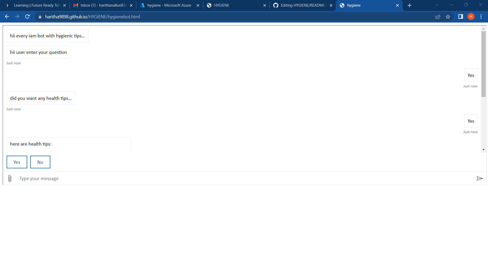Image resolution: width=488 pixels, height=258 pixels.
Task: Choose the No suggested reply button
Action: [x=40, y=162]
